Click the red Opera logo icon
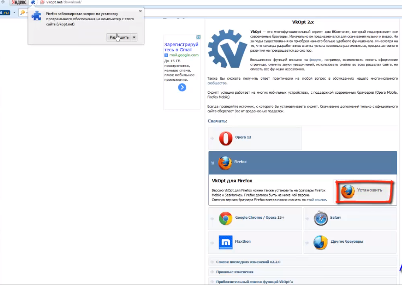Viewport: 402px width, 285px height. pyautogui.click(x=226, y=138)
